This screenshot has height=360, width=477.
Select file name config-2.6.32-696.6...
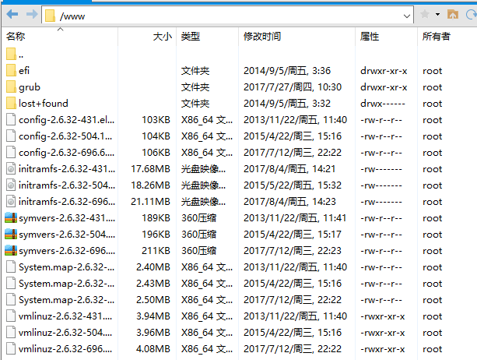click(67, 153)
